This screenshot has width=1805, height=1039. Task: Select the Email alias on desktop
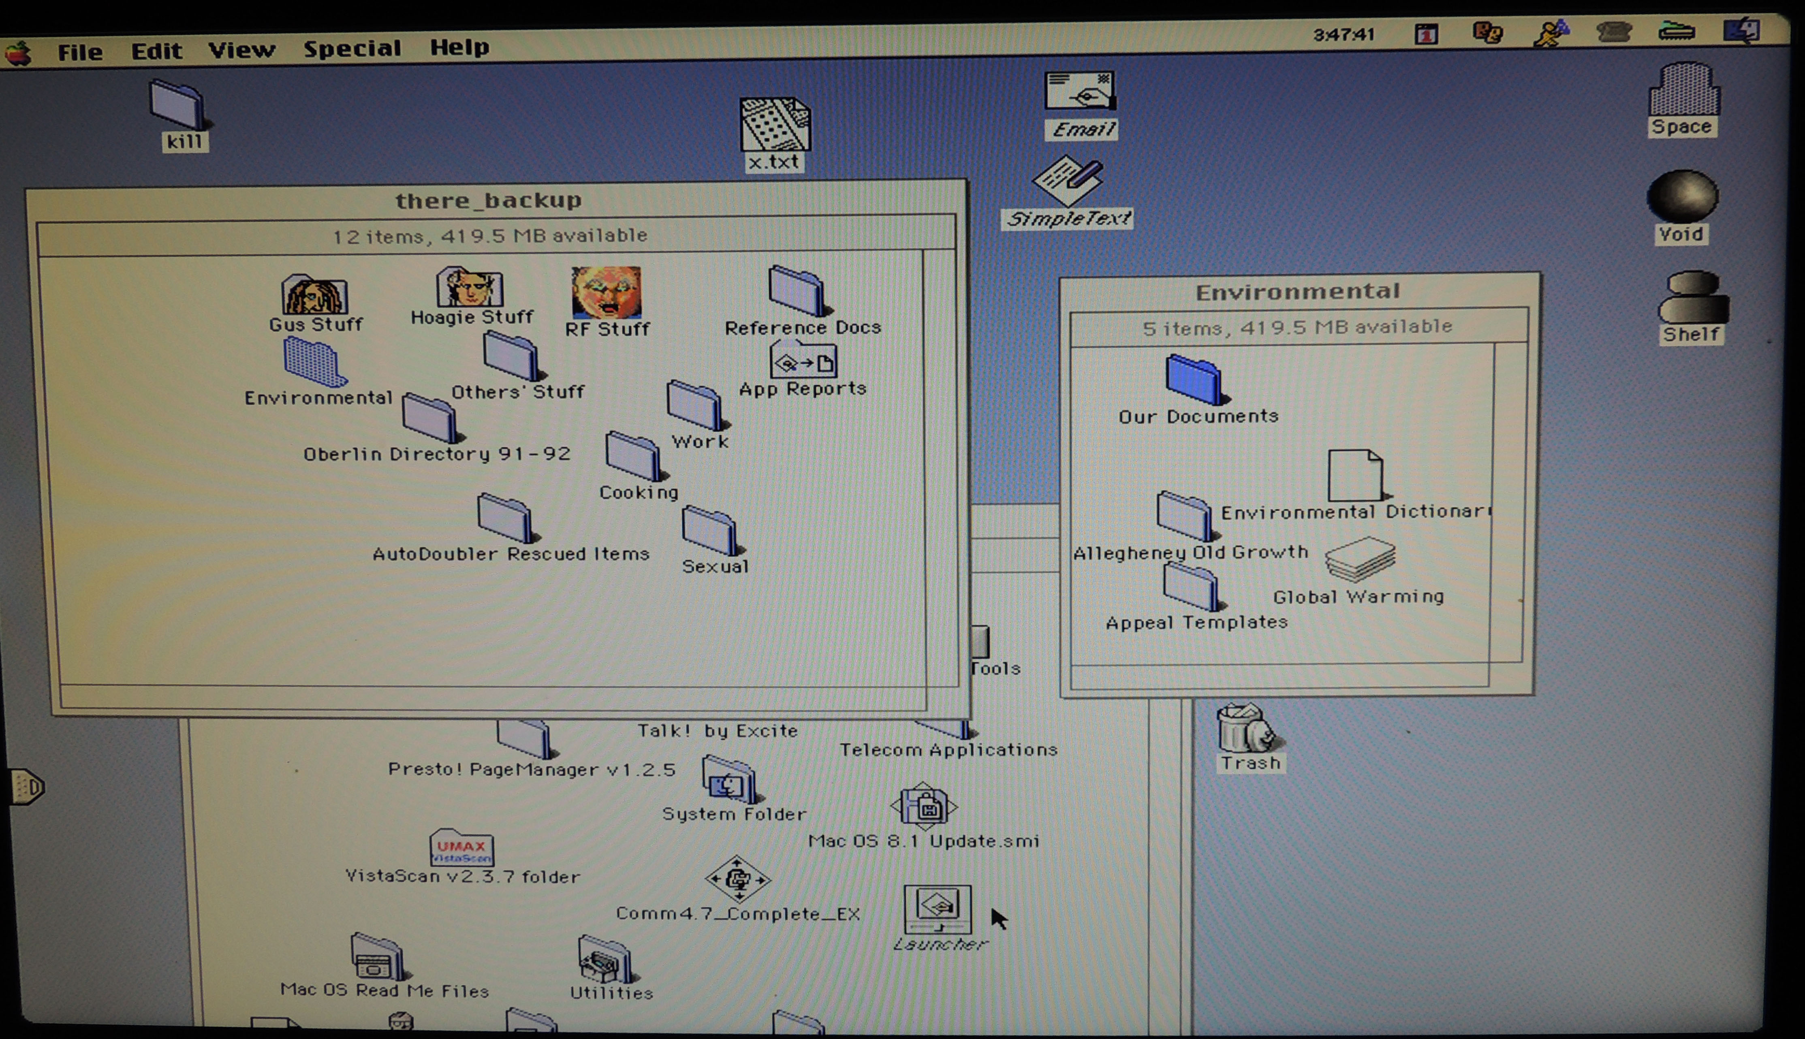click(x=1080, y=91)
